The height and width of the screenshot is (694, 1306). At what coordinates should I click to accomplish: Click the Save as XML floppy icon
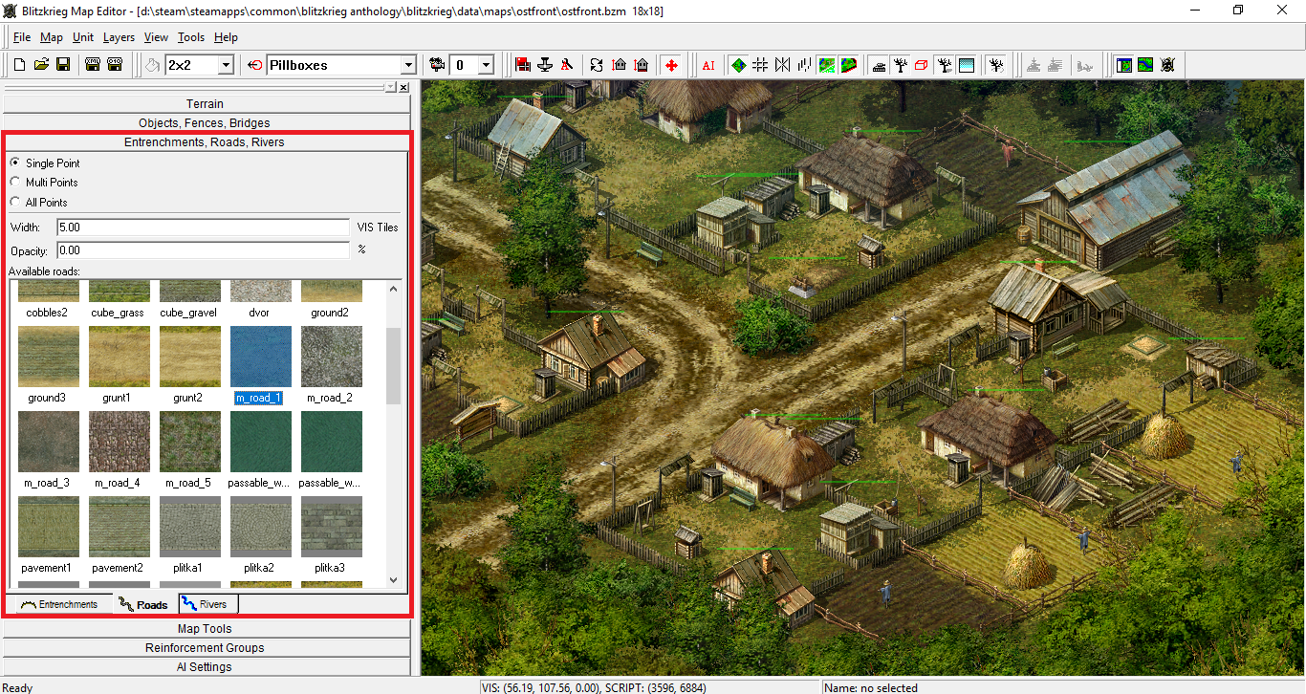coord(93,65)
